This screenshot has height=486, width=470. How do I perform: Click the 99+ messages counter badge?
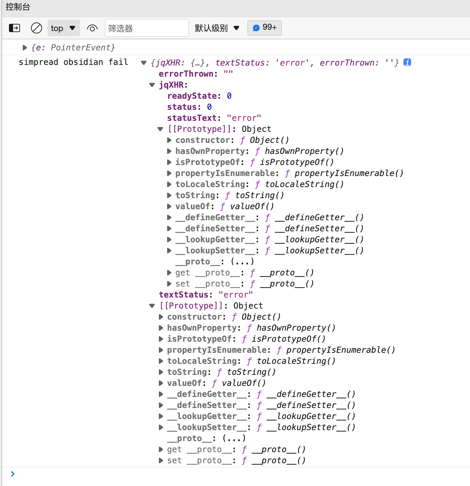[x=264, y=28]
